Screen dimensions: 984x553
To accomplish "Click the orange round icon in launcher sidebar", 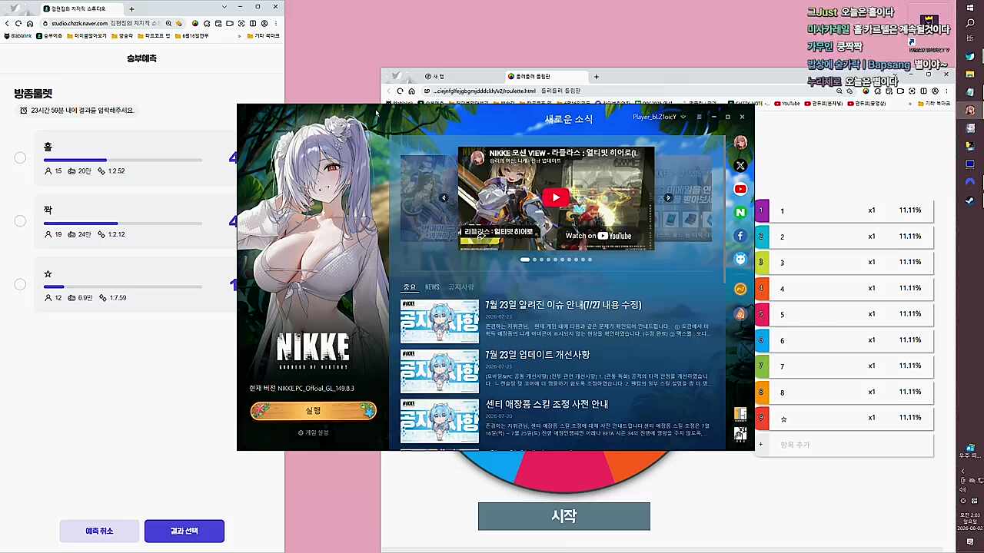I will (x=740, y=290).
